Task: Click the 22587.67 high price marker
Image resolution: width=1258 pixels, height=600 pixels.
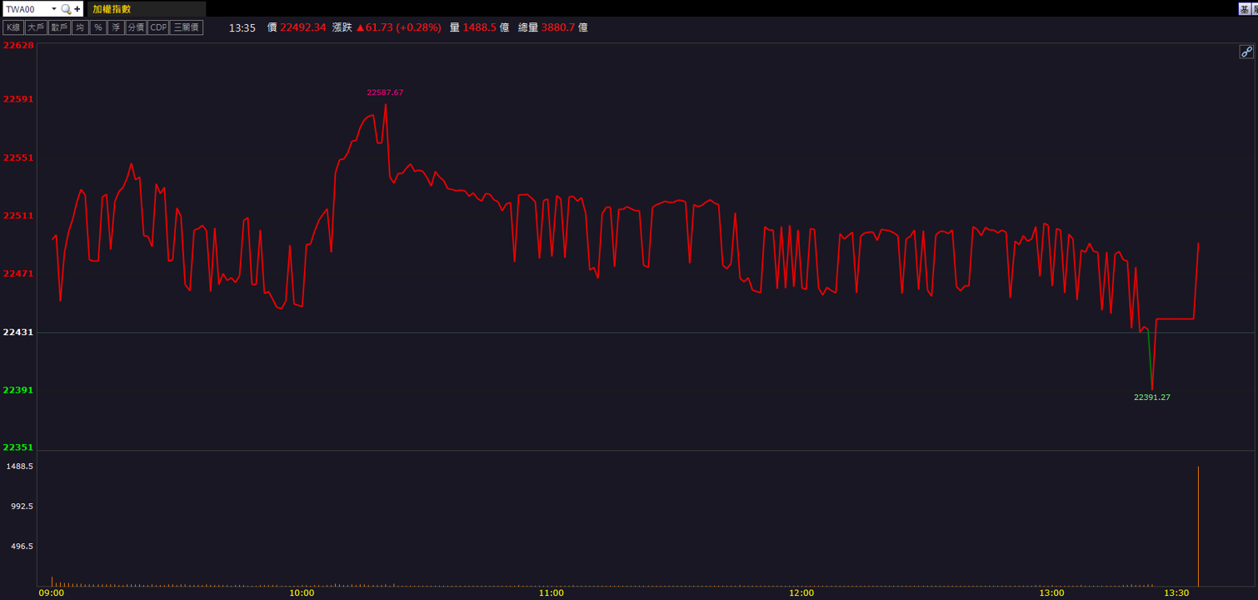Action: 385,92
